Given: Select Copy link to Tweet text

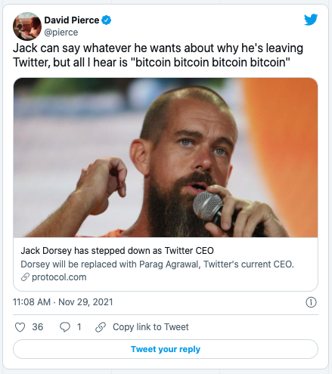Looking at the screenshot, I should (x=150, y=327).
